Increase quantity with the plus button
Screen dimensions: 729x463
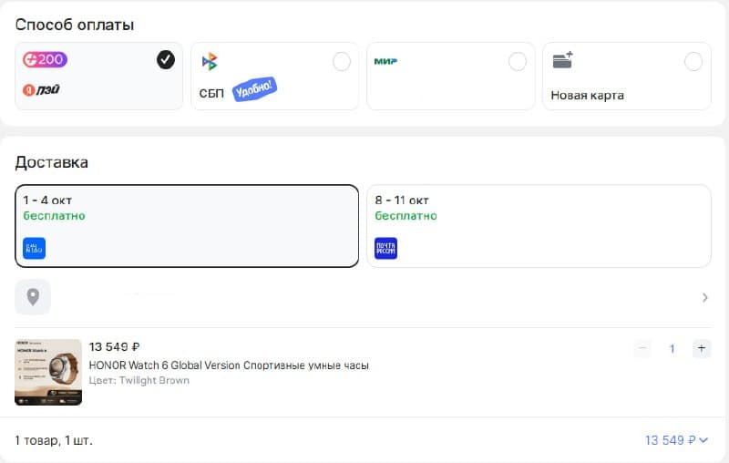[x=702, y=348]
